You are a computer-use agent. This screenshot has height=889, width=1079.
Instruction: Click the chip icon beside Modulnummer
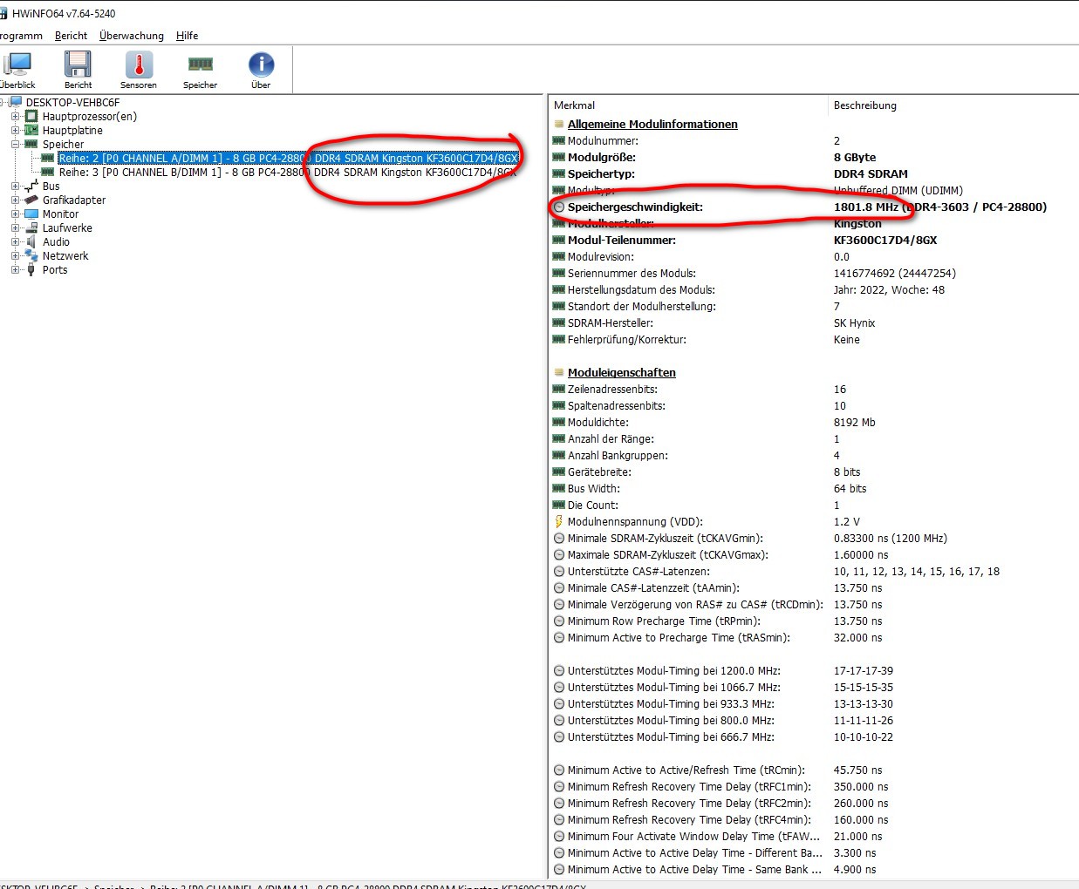(x=559, y=140)
